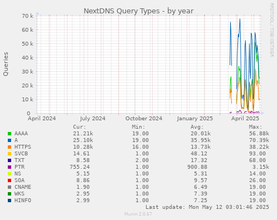Click the Queries y-axis label
Viewport: 277px width, 220px height.
(6, 64)
